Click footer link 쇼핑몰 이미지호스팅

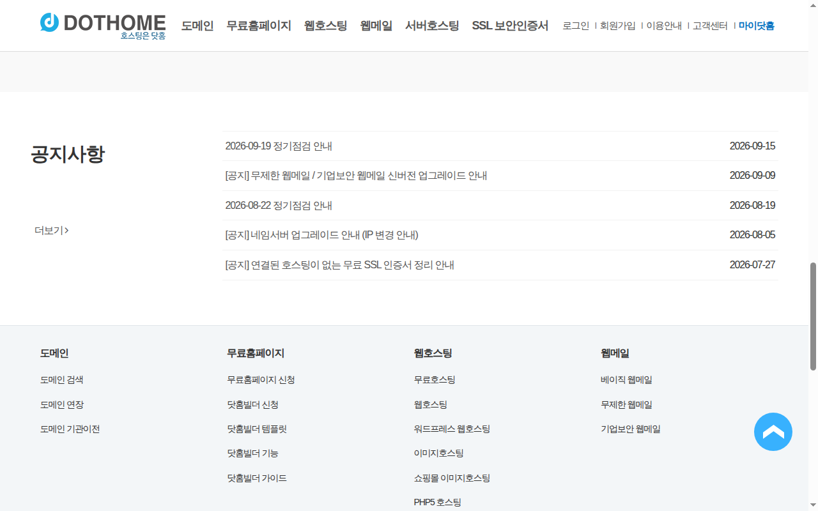[x=452, y=478]
